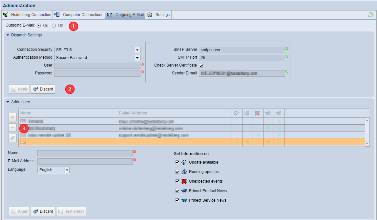Open the Computer Connections tab
This screenshot has width=377, height=220.
tap(79, 15)
